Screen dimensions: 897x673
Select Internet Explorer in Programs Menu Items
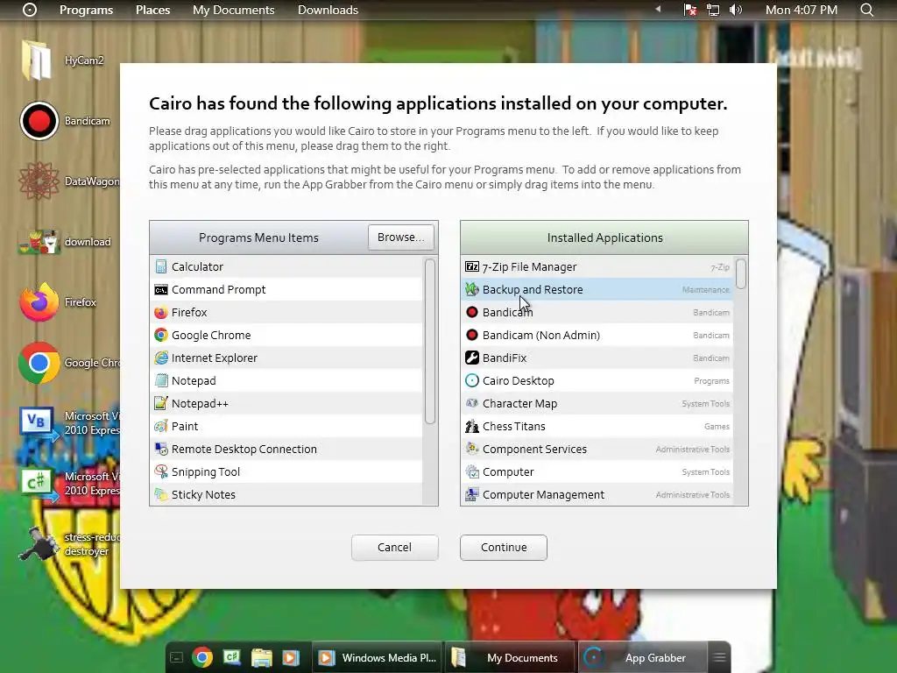pos(286,358)
